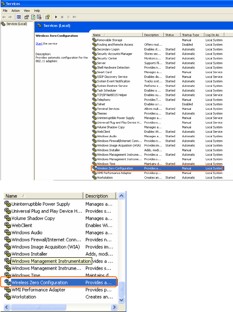
Task: Sort services by the Status column header
Action: point(172,35)
